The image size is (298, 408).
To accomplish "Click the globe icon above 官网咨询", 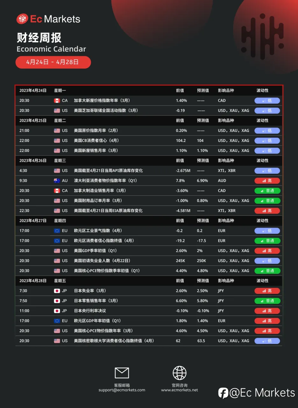I will tap(180, 373).
